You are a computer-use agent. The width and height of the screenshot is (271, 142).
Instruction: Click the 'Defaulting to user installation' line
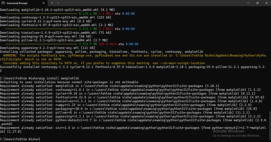[x=69, y=82]
